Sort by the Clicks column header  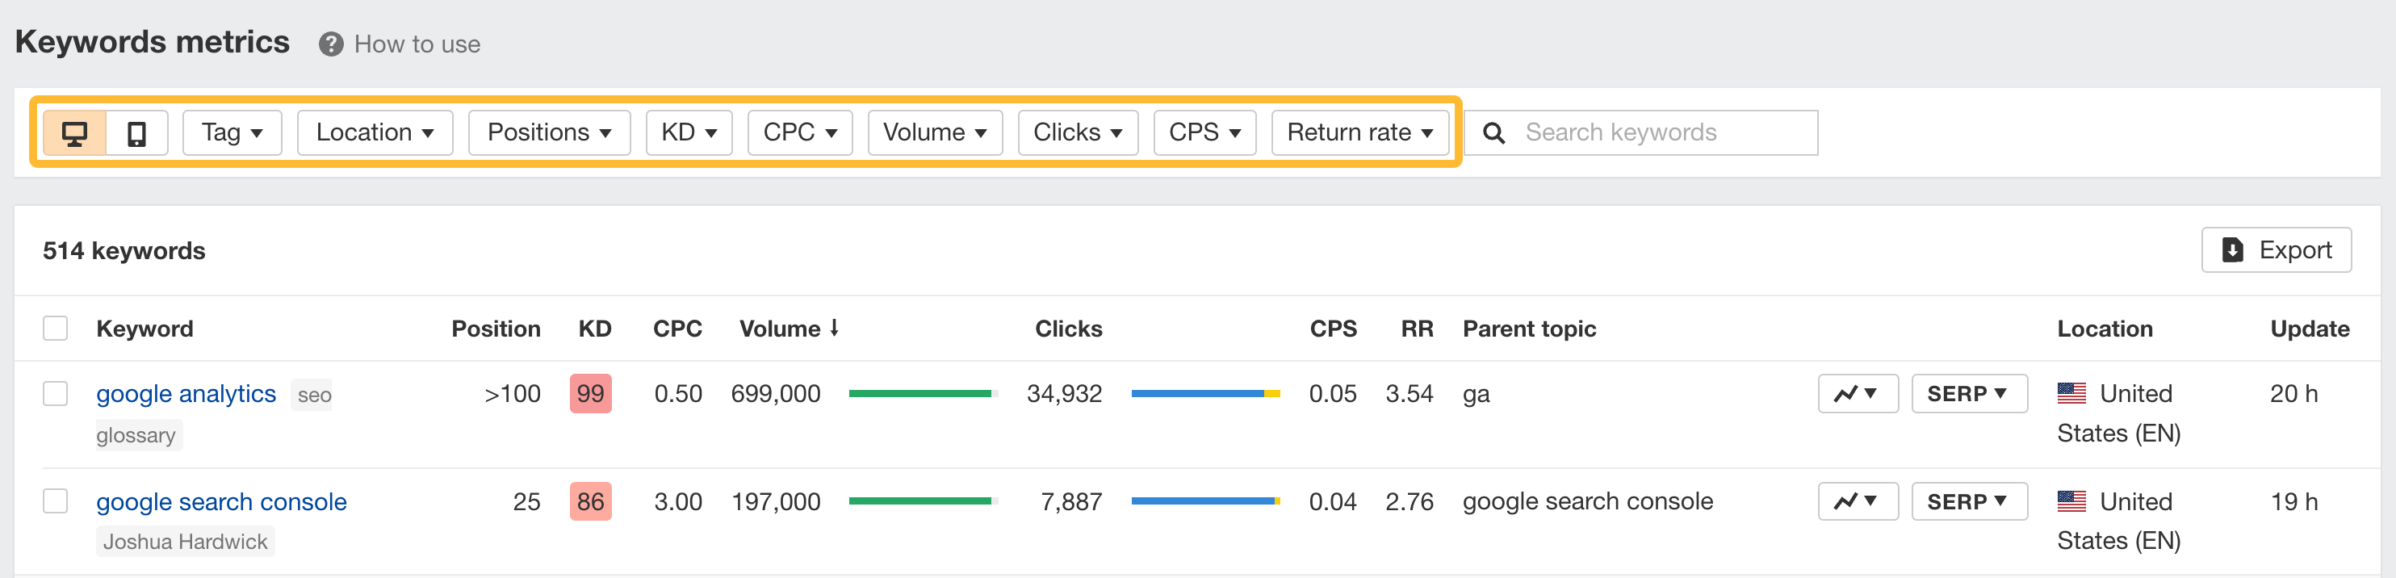point(1069,329)
